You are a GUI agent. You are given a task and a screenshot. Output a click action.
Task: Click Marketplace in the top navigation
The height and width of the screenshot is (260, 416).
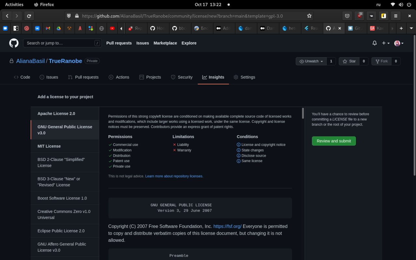(165, 43)
